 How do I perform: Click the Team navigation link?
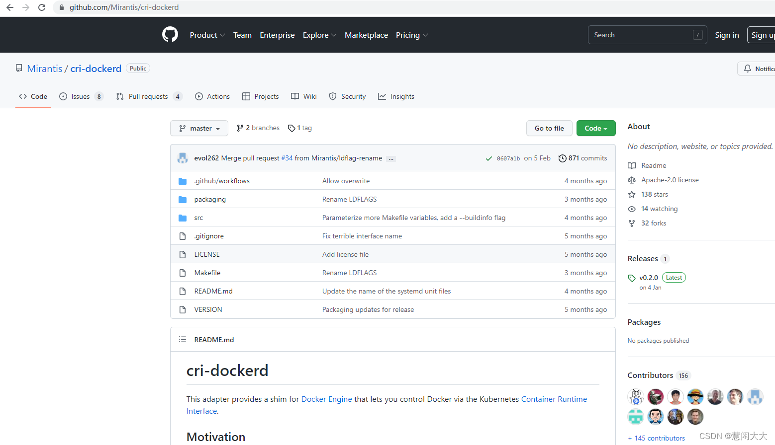click(x=242, y=35)
